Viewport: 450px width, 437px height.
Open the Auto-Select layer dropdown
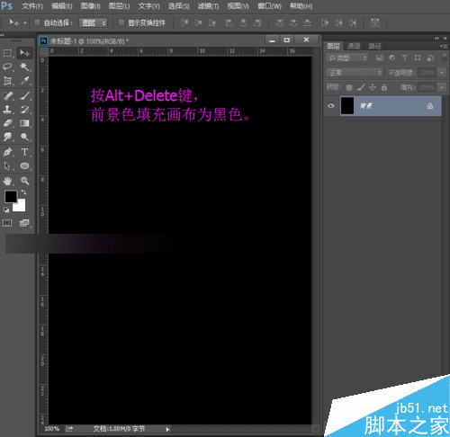point(93,22)
